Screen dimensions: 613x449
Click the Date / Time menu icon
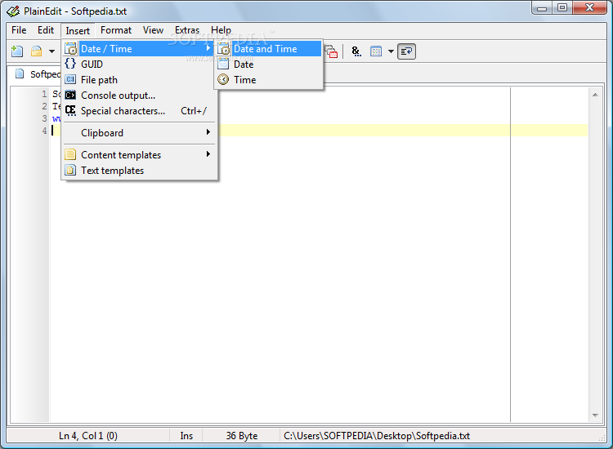coord(71,49)
